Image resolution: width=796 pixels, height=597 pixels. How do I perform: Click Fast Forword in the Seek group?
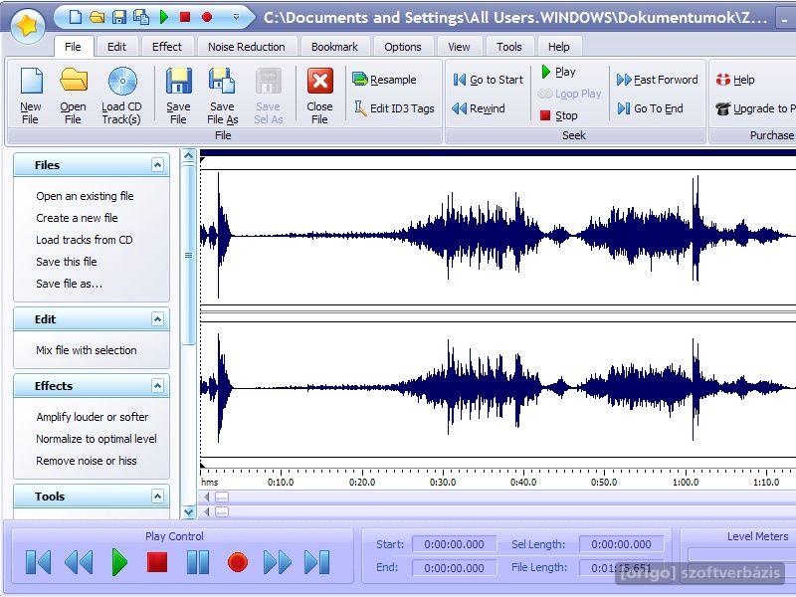[657, 80]
